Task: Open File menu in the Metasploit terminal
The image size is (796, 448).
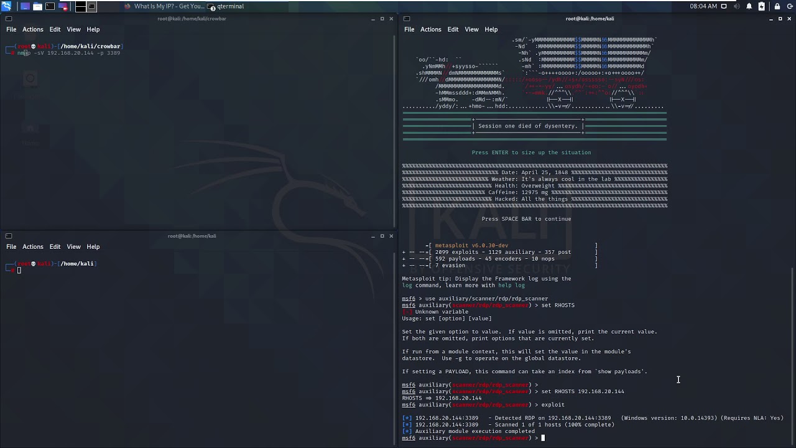Action: [409, 29]
